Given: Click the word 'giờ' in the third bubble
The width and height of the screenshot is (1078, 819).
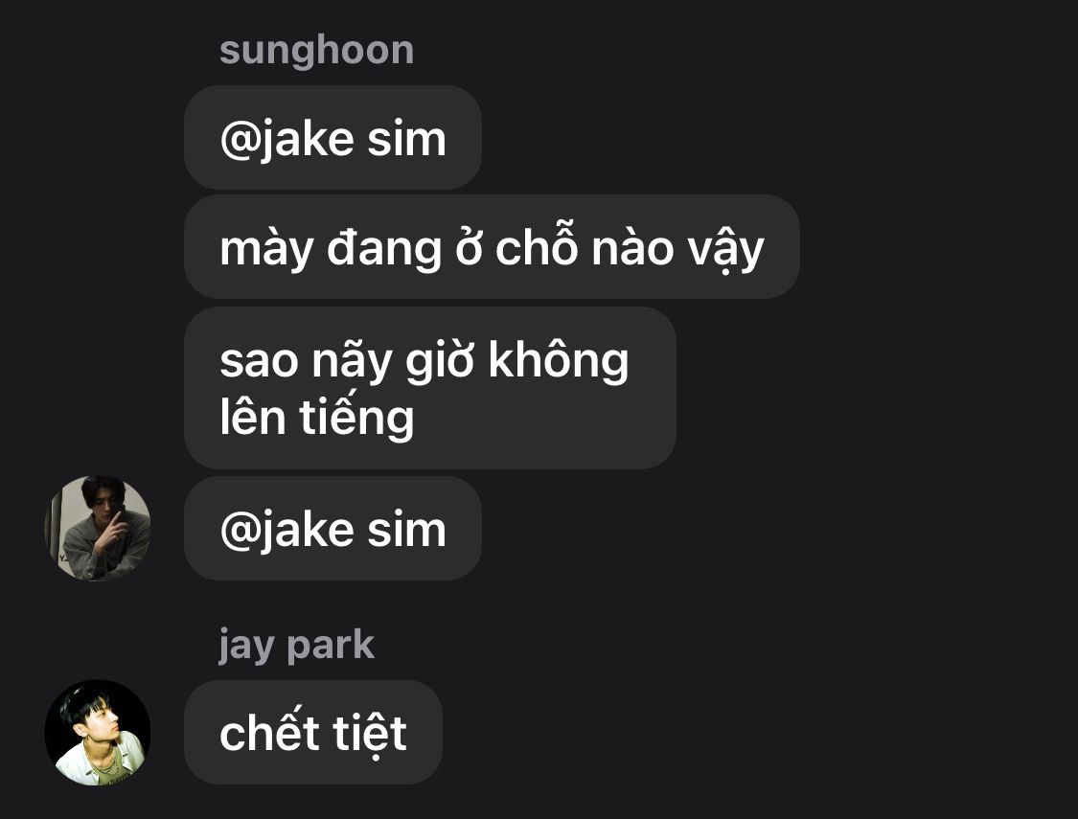Looking at the screenshot, I should click(x=440, y=361).
